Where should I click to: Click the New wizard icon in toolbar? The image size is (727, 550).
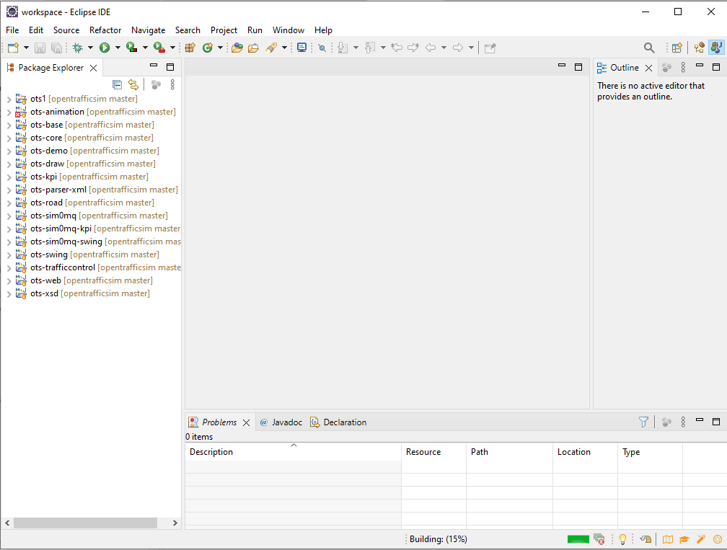[13, 48]
